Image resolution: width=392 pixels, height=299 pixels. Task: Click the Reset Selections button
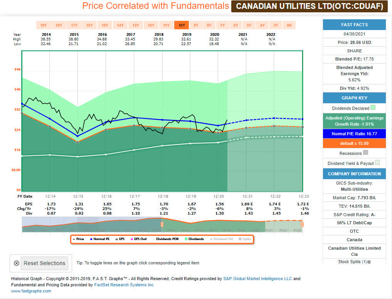(x=44, y=263)
